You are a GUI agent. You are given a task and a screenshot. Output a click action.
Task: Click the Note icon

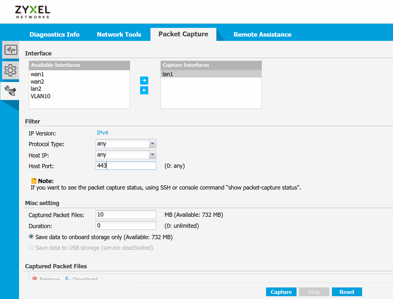(34, 181)
